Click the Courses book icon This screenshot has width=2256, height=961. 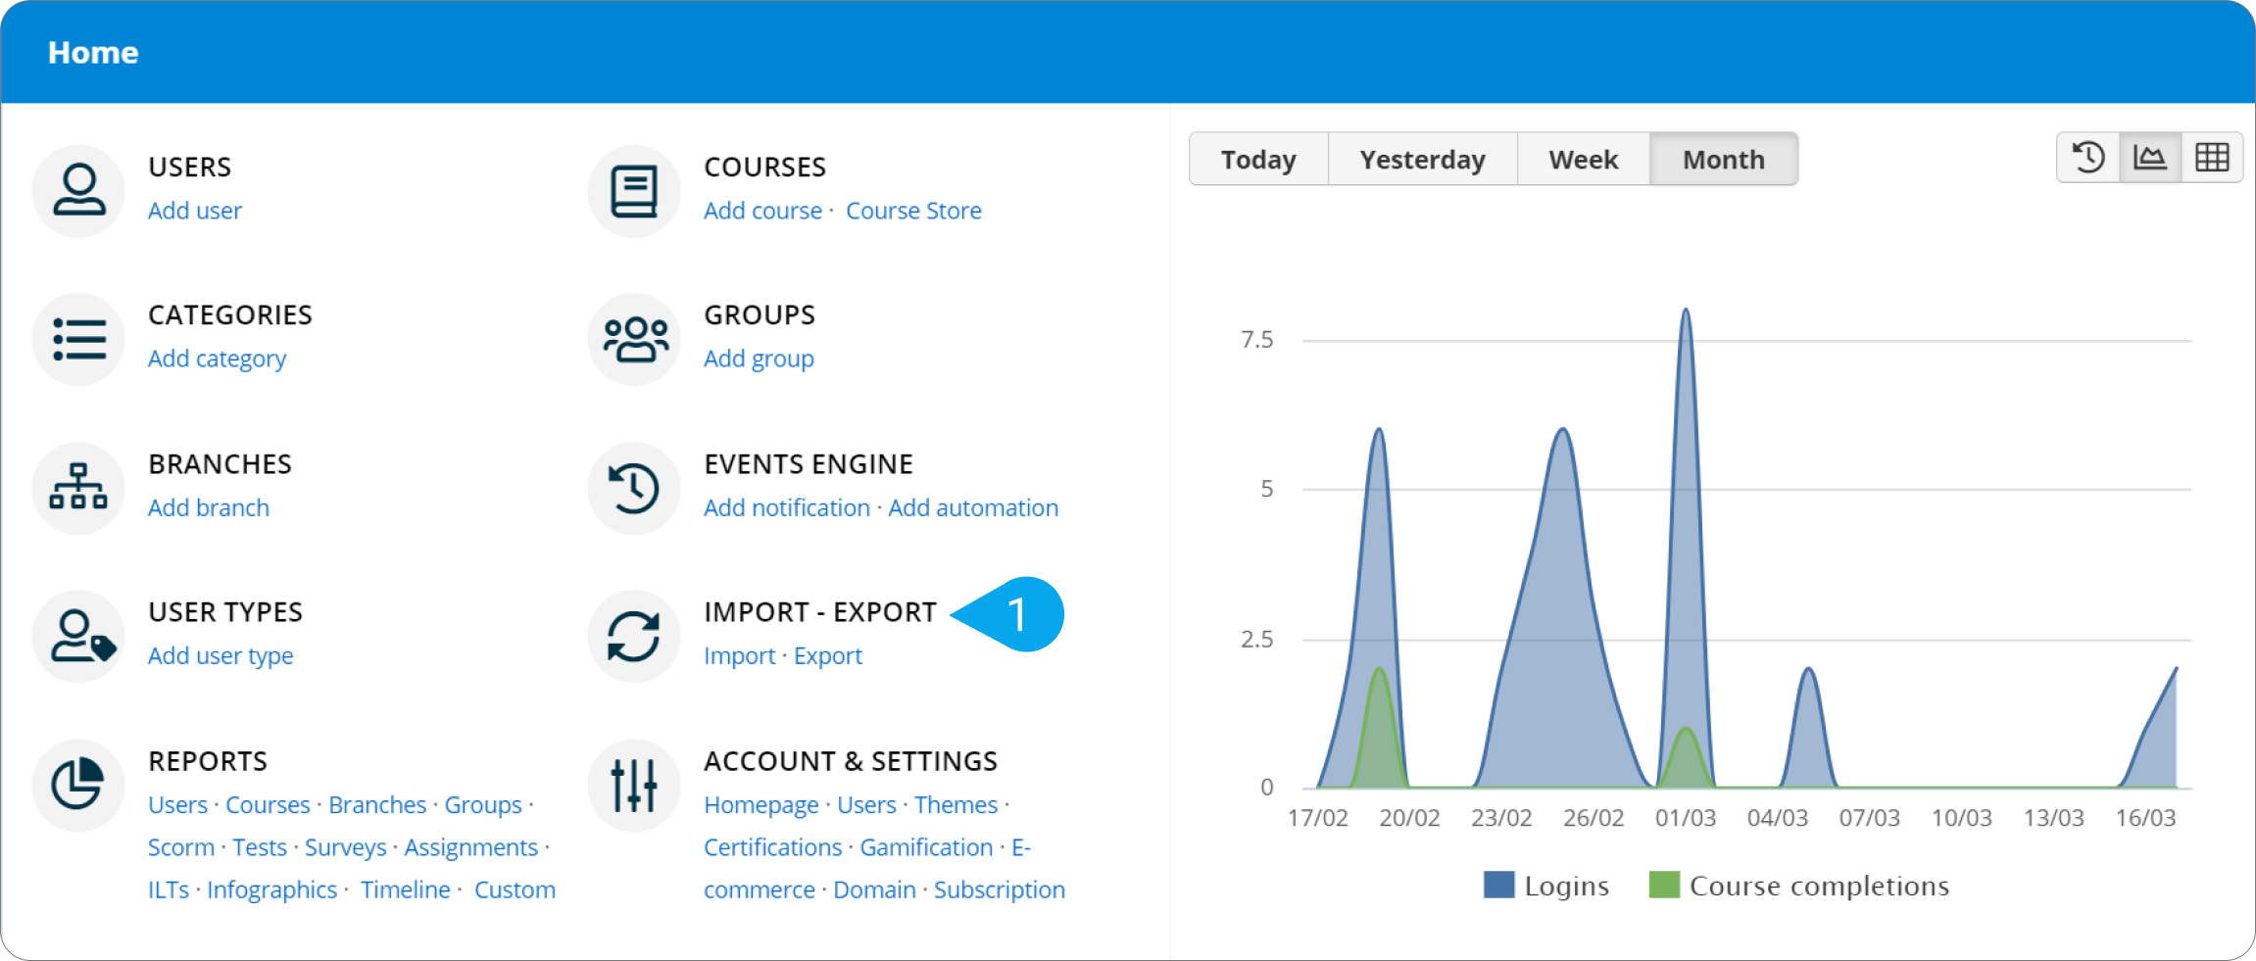pos(634,191)
